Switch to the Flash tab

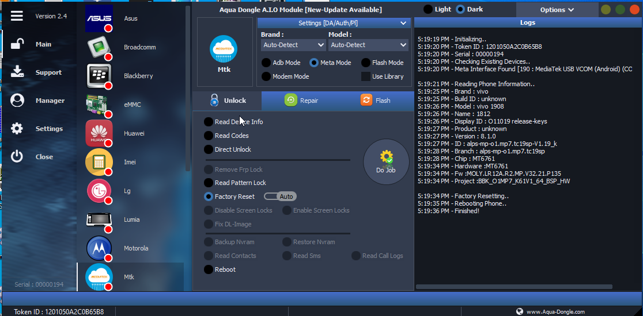click(x=376, y=101)
